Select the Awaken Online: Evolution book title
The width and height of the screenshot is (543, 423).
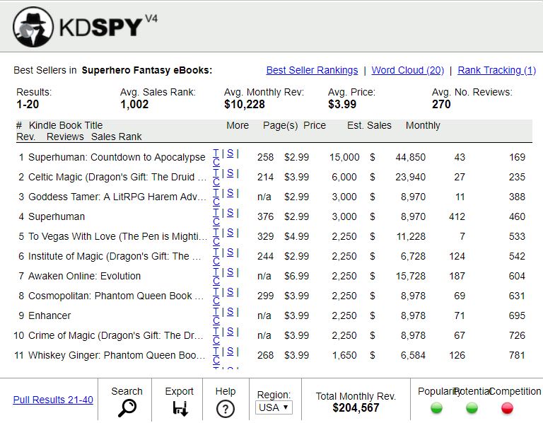[x=84, y=276]
